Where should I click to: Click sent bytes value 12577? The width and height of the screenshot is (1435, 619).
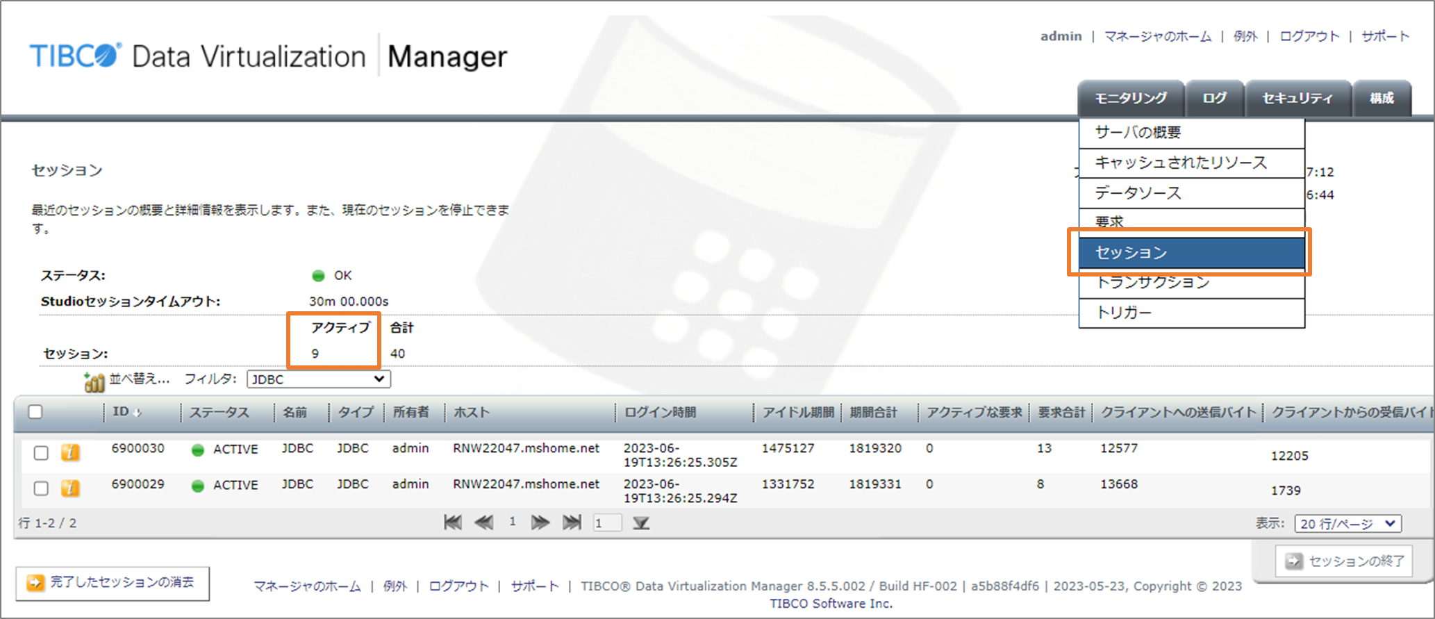click(x=1119, y=449)
